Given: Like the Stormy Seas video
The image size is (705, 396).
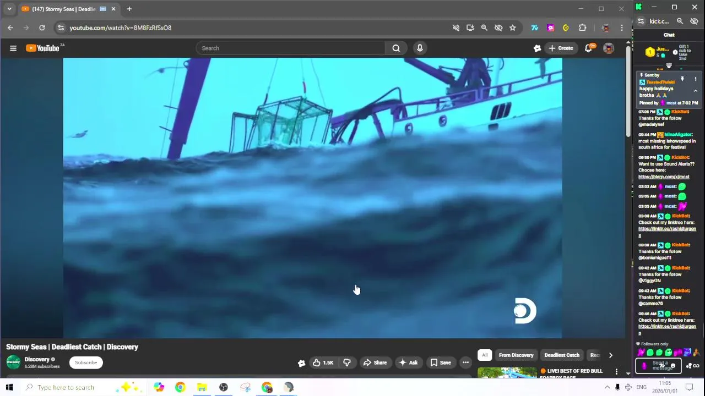Looking at the screenshot, I should pyautogui.click(x=323, y=362).
